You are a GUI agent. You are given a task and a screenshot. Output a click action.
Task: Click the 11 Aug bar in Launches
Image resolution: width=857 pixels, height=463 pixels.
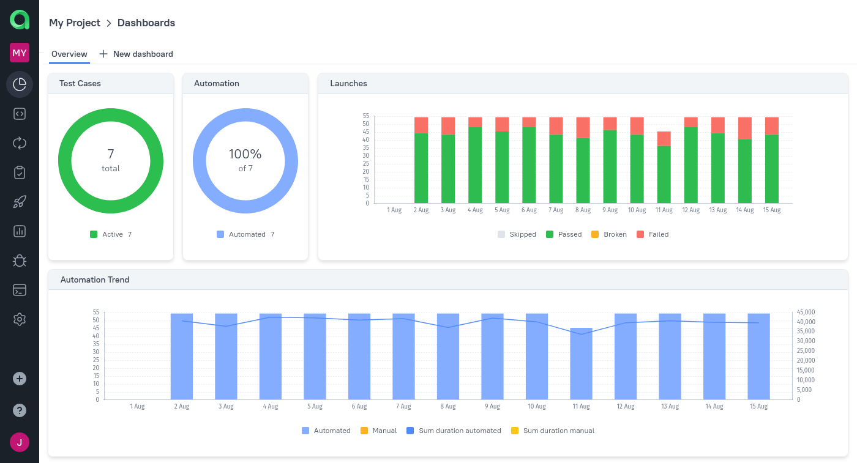coord(664,168)
